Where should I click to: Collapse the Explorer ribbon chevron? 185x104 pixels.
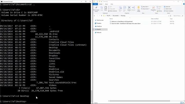pos(182,4)
